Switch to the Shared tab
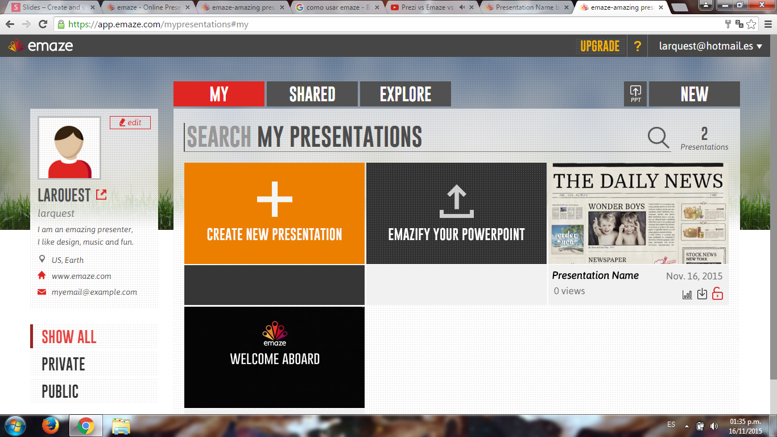 (312, 94)
